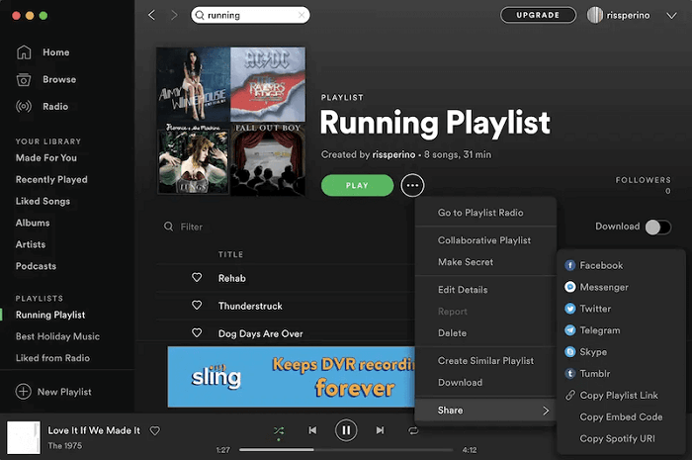Click the green PLAY button
This screenshot has height=460, width=692.
click(357, 185)
